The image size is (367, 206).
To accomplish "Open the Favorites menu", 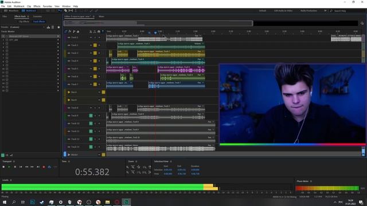I will tap(47, 6).
